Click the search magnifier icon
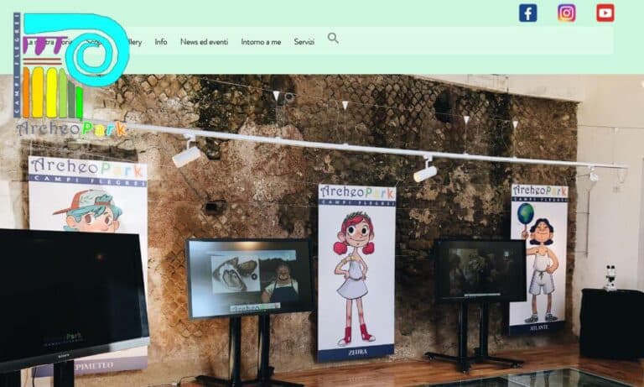 (x=333, y=39)
